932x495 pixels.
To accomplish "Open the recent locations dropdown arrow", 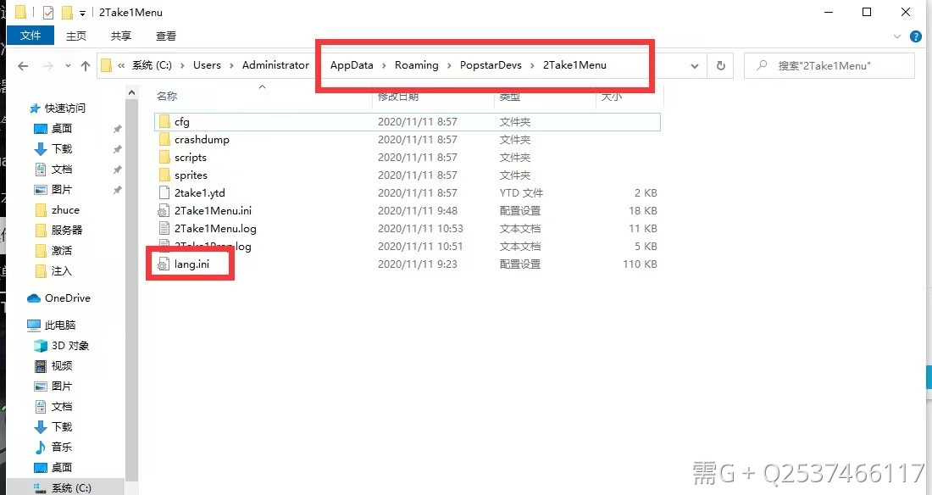I will (68, 65).
